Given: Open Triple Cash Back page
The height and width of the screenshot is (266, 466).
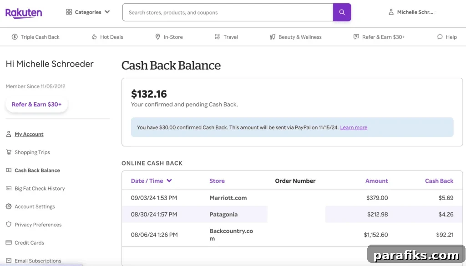Looking at the screenshot, I should (x=40, y=37).
